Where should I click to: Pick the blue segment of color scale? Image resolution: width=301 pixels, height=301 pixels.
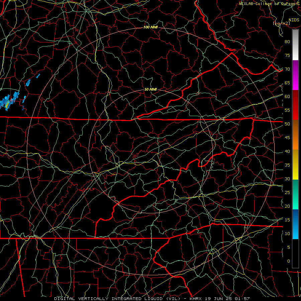coord(295,224)
